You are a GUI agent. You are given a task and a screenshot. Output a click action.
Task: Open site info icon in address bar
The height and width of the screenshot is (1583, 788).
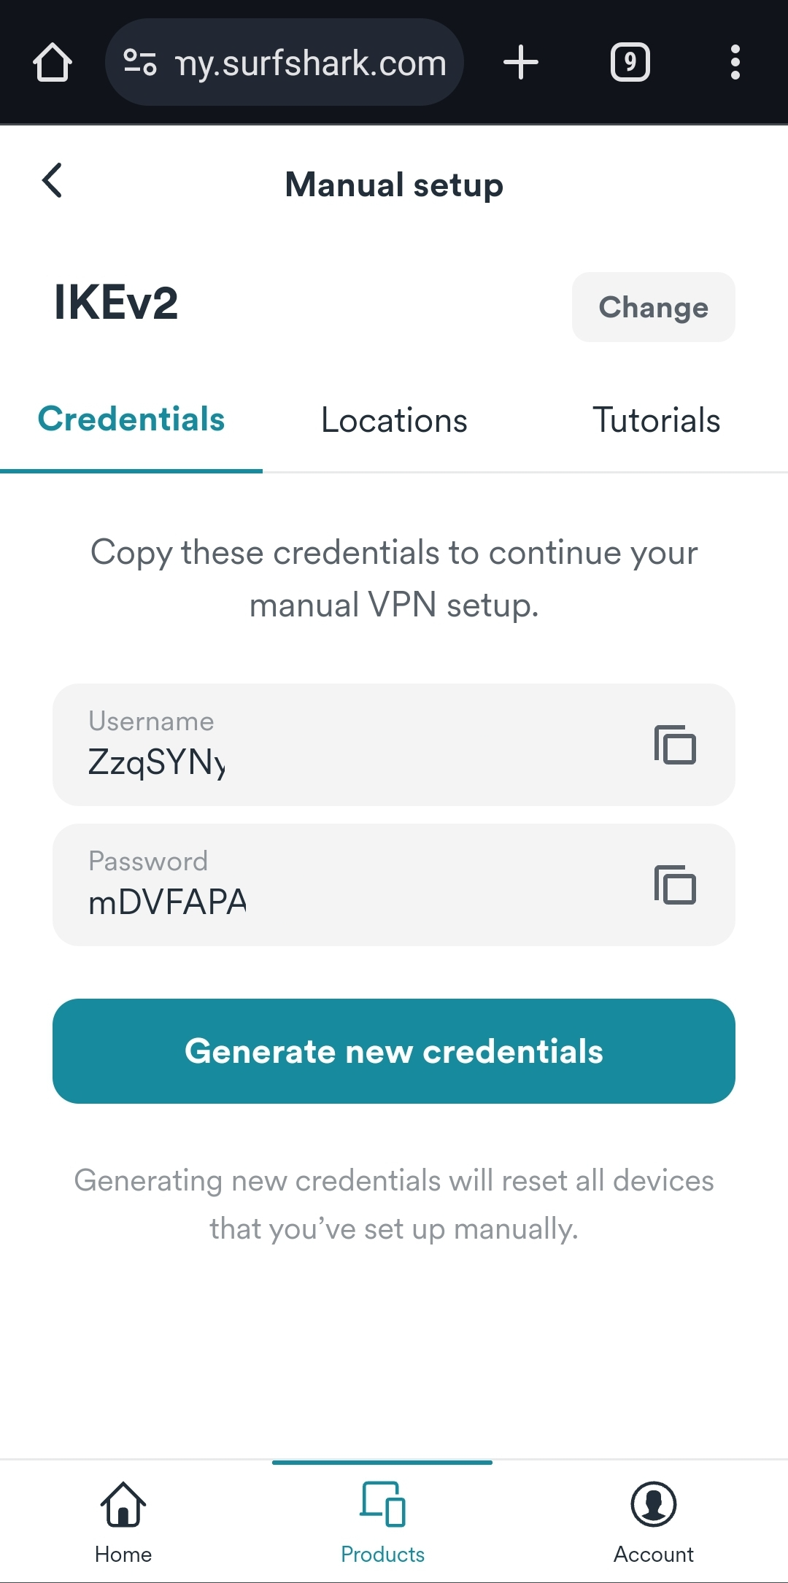(139, 62)
